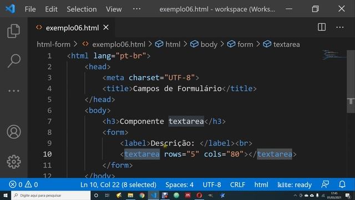The image size is (355, 200).
Task: Open the View menu
Action: pyautogui.click(x=114, y=9)
